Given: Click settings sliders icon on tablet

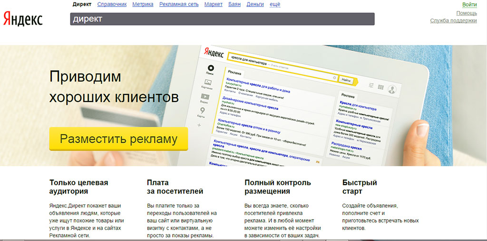Looking at the screenshot, I should click(371, 84).
